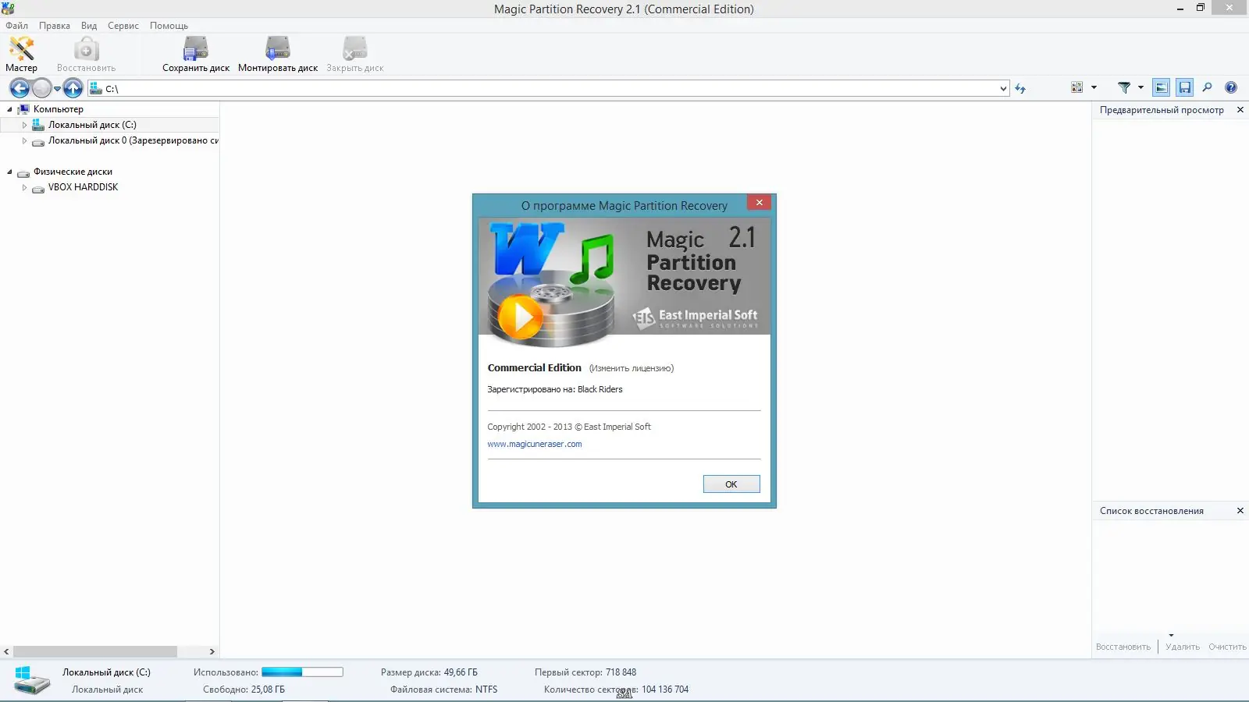The image size is (1249, 702).
Task: Click the disk usage progress bar
Action: pyautogui.click(x=302, y=672)
